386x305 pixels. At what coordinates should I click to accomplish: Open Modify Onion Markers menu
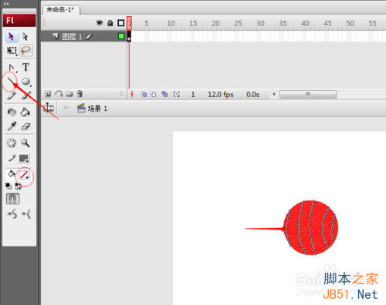tap(176, 94)
